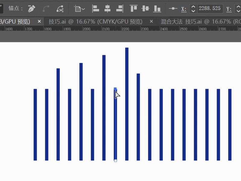Click the Y coordinate label
The image size is (241, 181).
click(x=229, y=9)
